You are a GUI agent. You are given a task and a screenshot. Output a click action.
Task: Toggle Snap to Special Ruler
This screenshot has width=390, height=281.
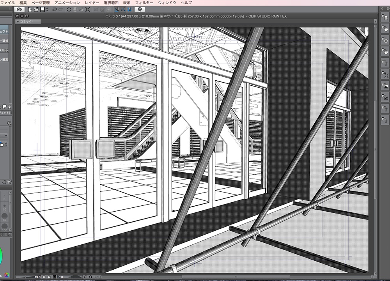(x=123, y=9)
